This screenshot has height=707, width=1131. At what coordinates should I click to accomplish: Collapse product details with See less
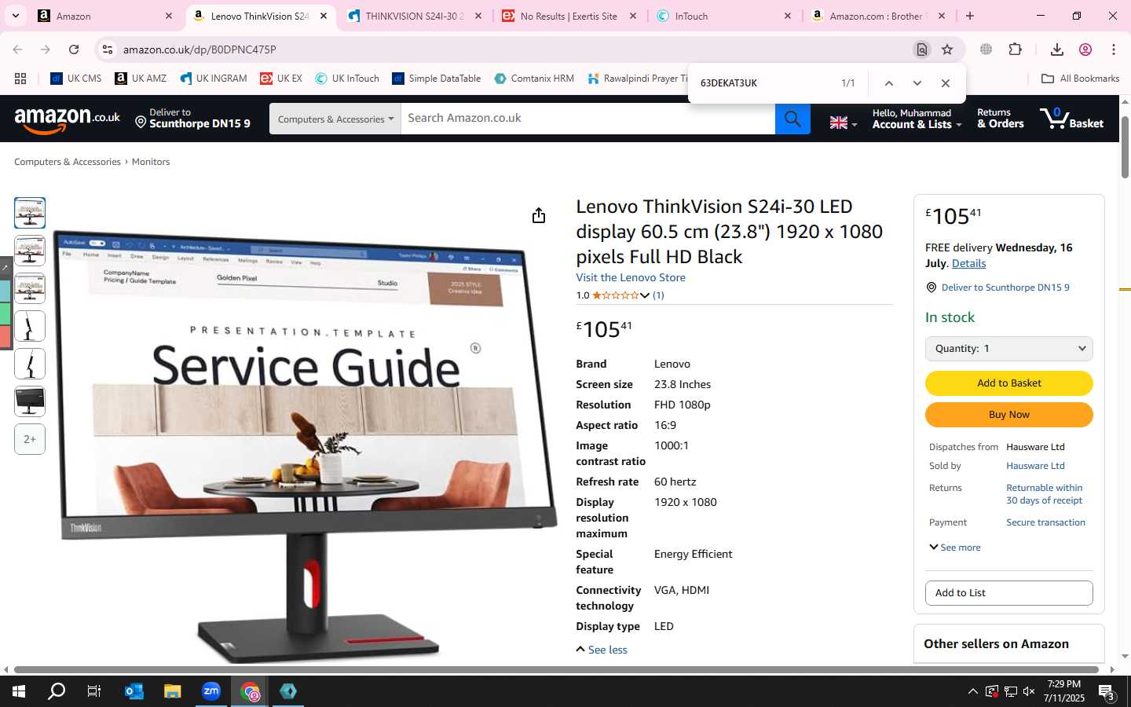[602, 650]
